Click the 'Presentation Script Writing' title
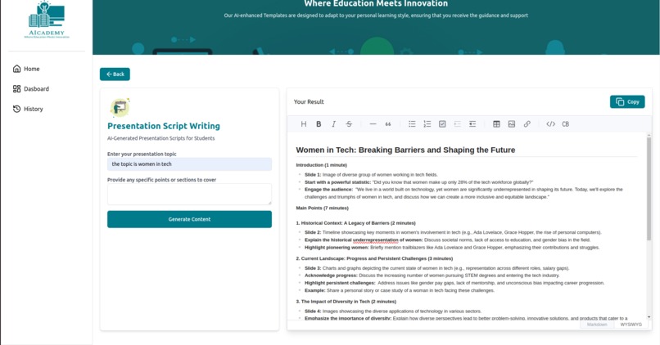The image size is (660, 345). [163, 126]
